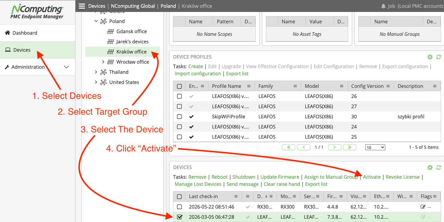Open the Fir... column menu icon in Devices table
The height and width of the screenshot is (222, 444).
tap(342, 197)
